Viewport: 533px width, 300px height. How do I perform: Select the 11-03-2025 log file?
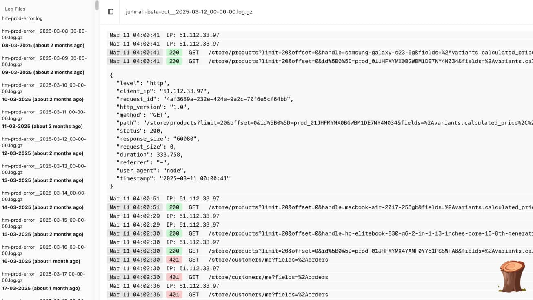(x=44, y=119)
